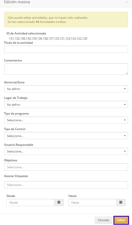
Task: Click the Cancelar button
Action: [103, 220]
